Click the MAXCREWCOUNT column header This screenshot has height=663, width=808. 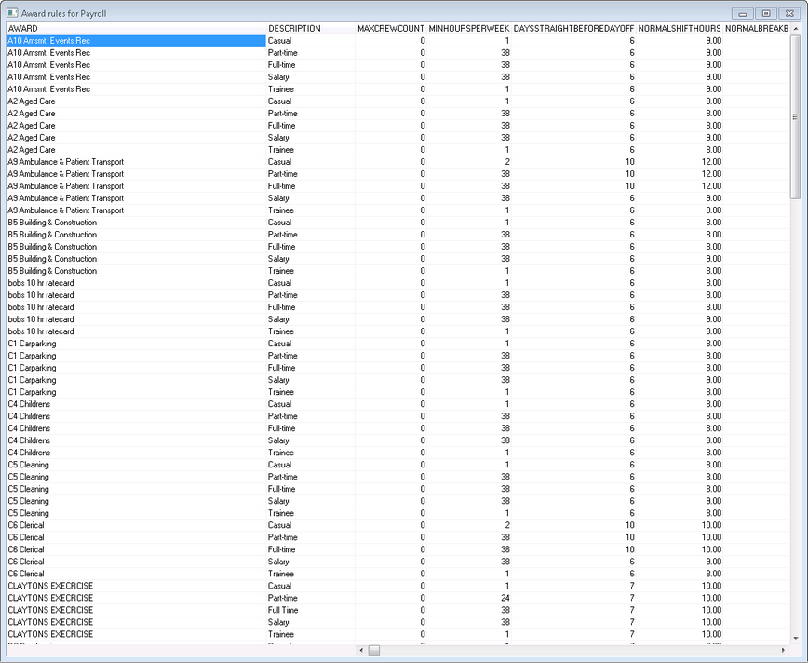click(x=390, y=29)
